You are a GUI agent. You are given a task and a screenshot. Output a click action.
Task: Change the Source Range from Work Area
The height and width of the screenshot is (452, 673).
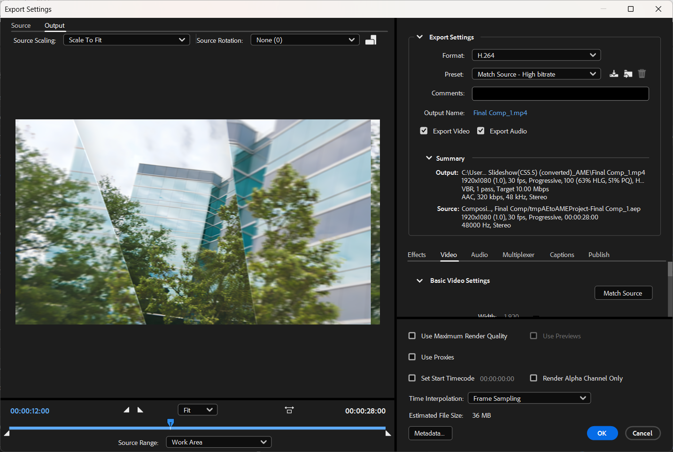[218, 442]
